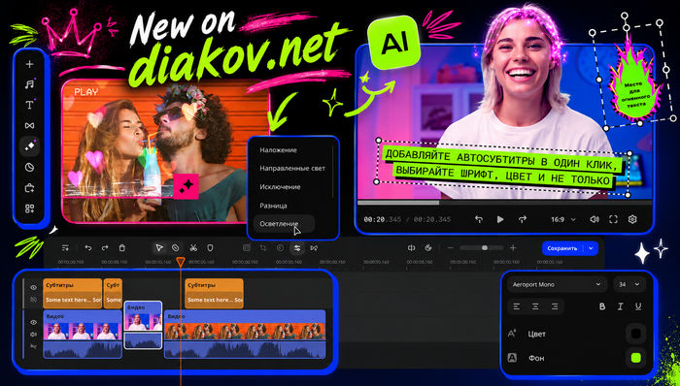
Task: Step forward one frame in player
Action: (523, 219)
